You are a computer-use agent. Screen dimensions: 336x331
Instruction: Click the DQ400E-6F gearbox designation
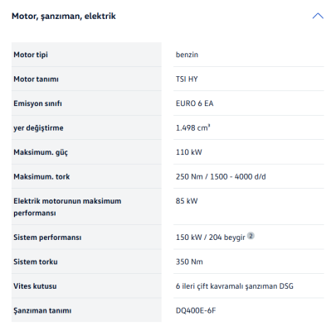pyautogui.click(x=196, y=310)
